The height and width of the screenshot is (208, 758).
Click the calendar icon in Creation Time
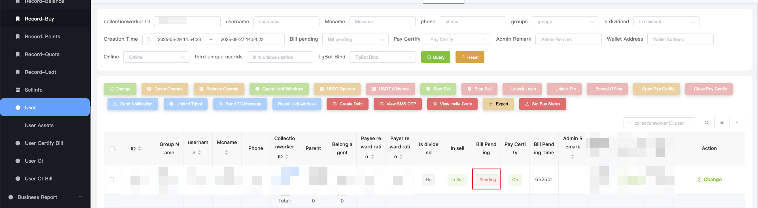click(x=149, y=39)
